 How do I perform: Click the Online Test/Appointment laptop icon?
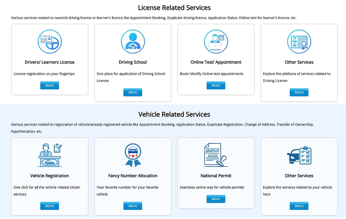pyautogui.click(x=216, y=42)
